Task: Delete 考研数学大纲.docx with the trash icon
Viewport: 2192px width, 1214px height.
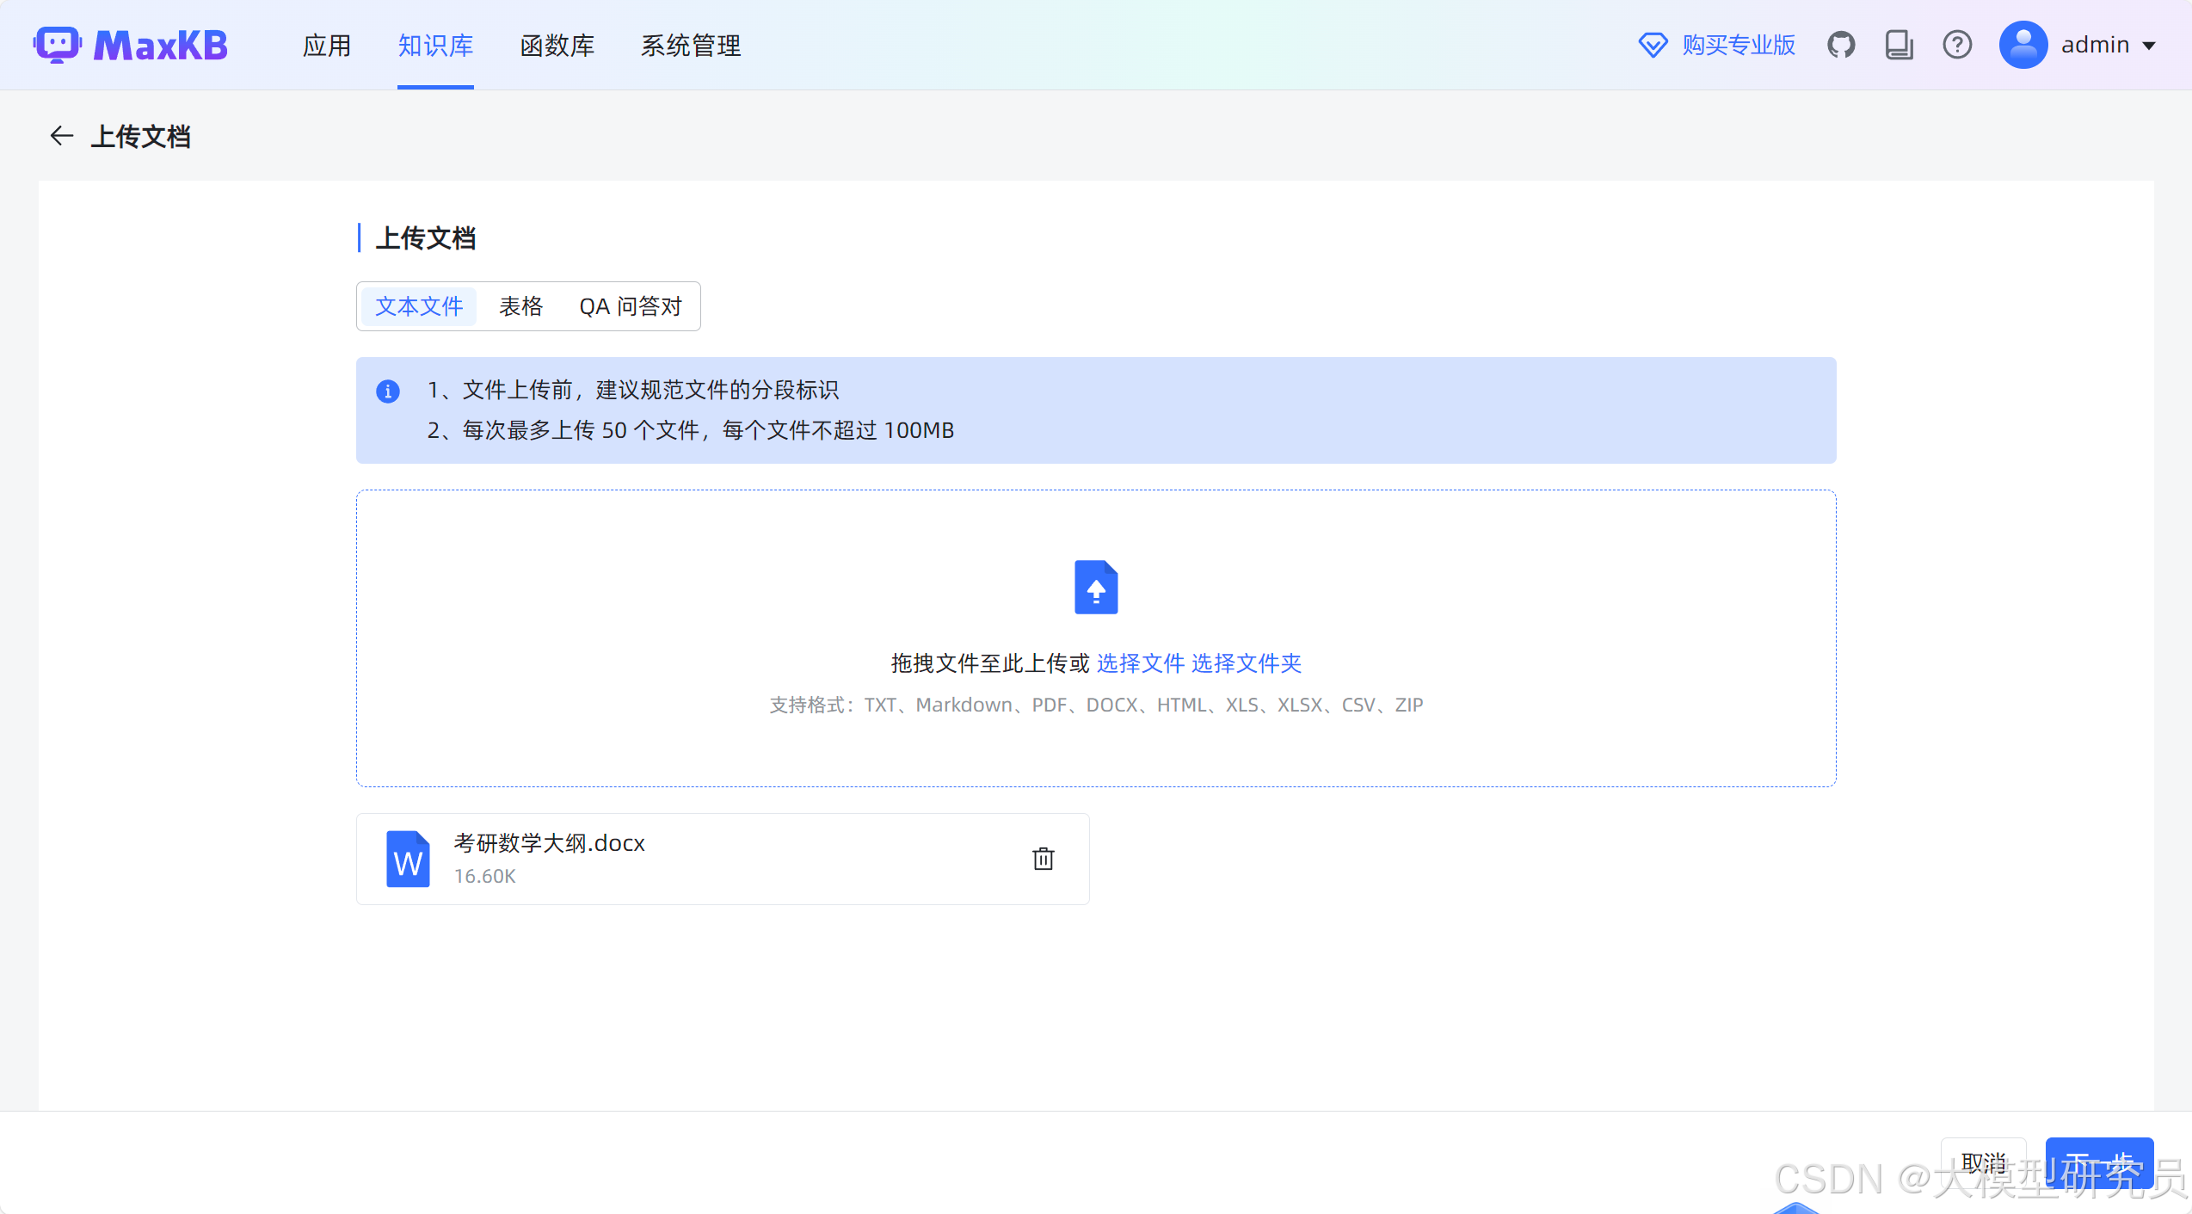Action: pyautogui.click(x=1043, y=859)
